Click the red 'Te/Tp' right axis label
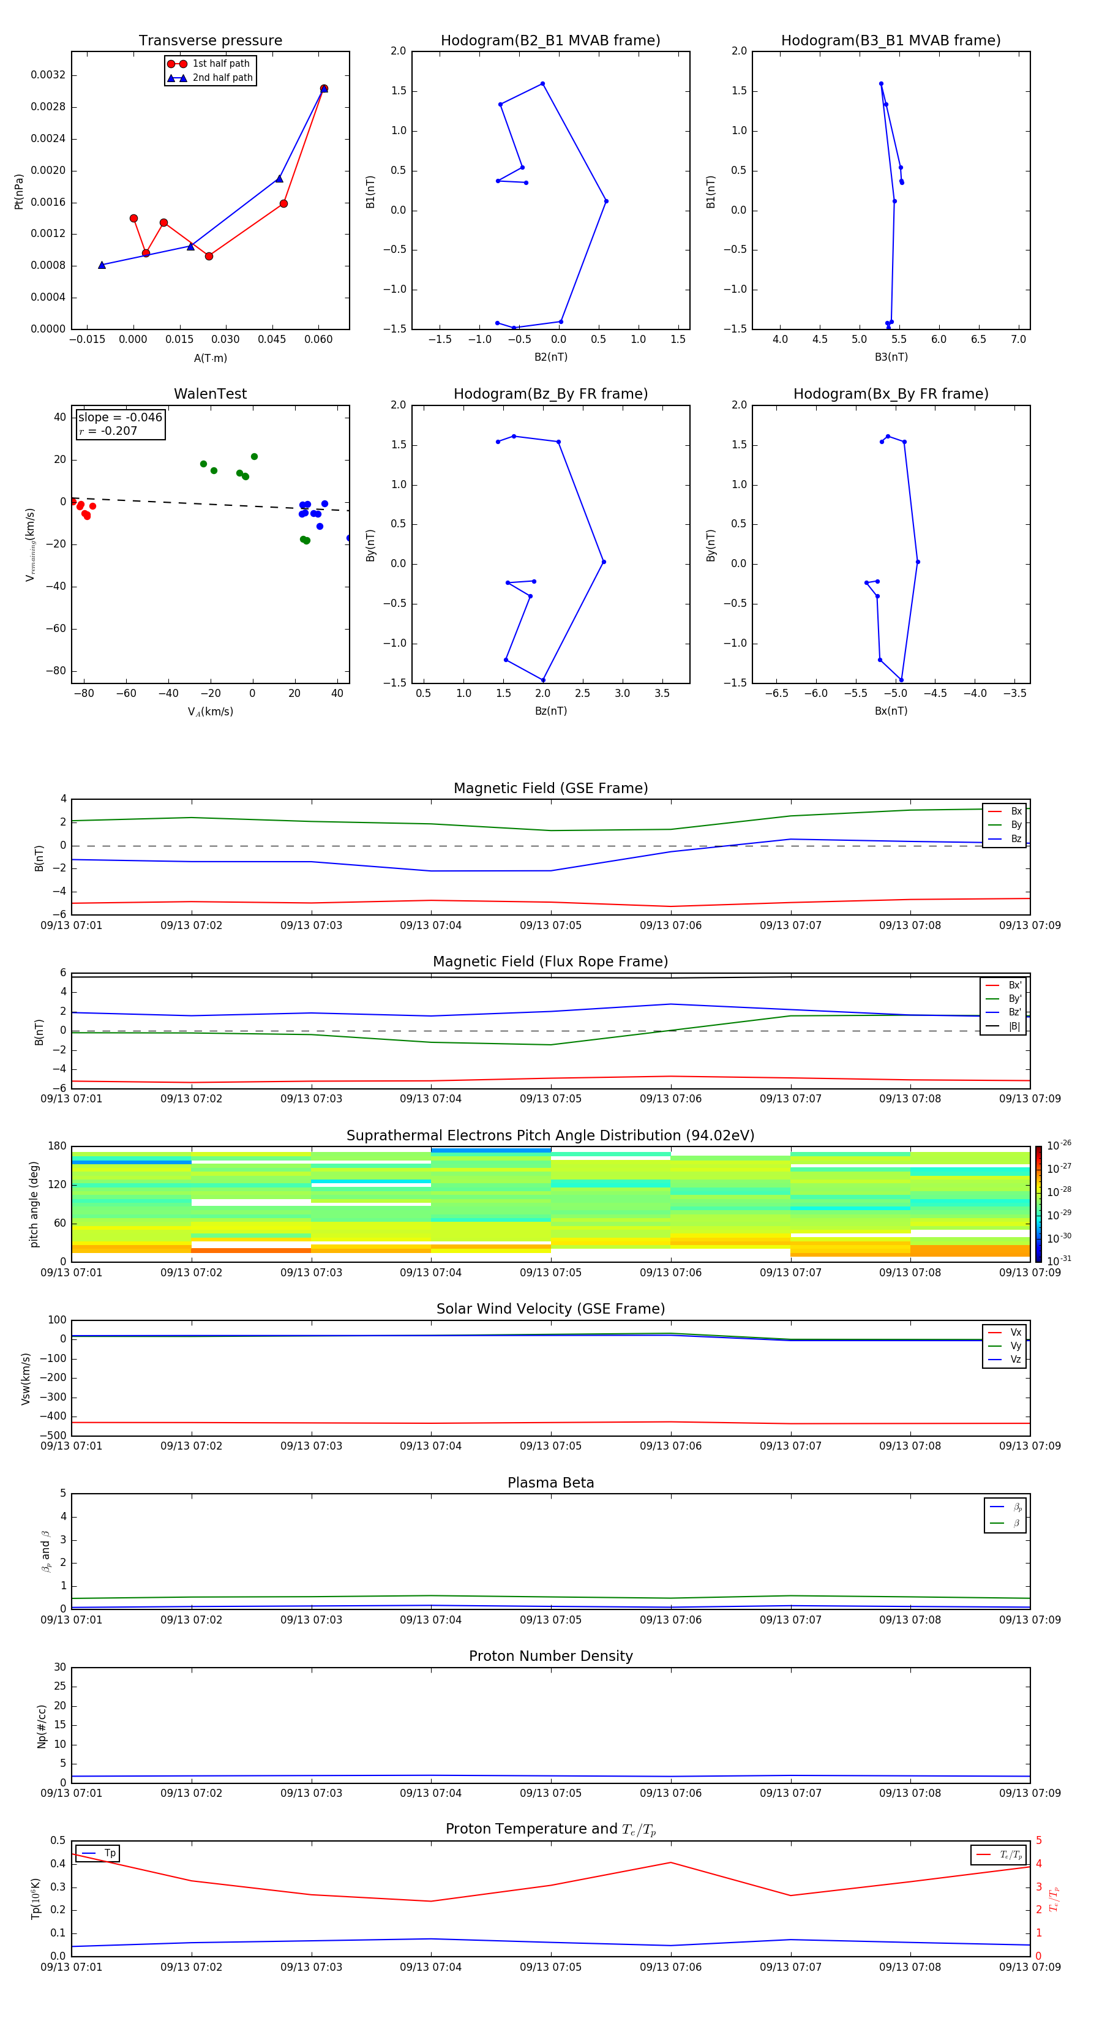The image size is (1102, 2021). coord(1054,1899)
